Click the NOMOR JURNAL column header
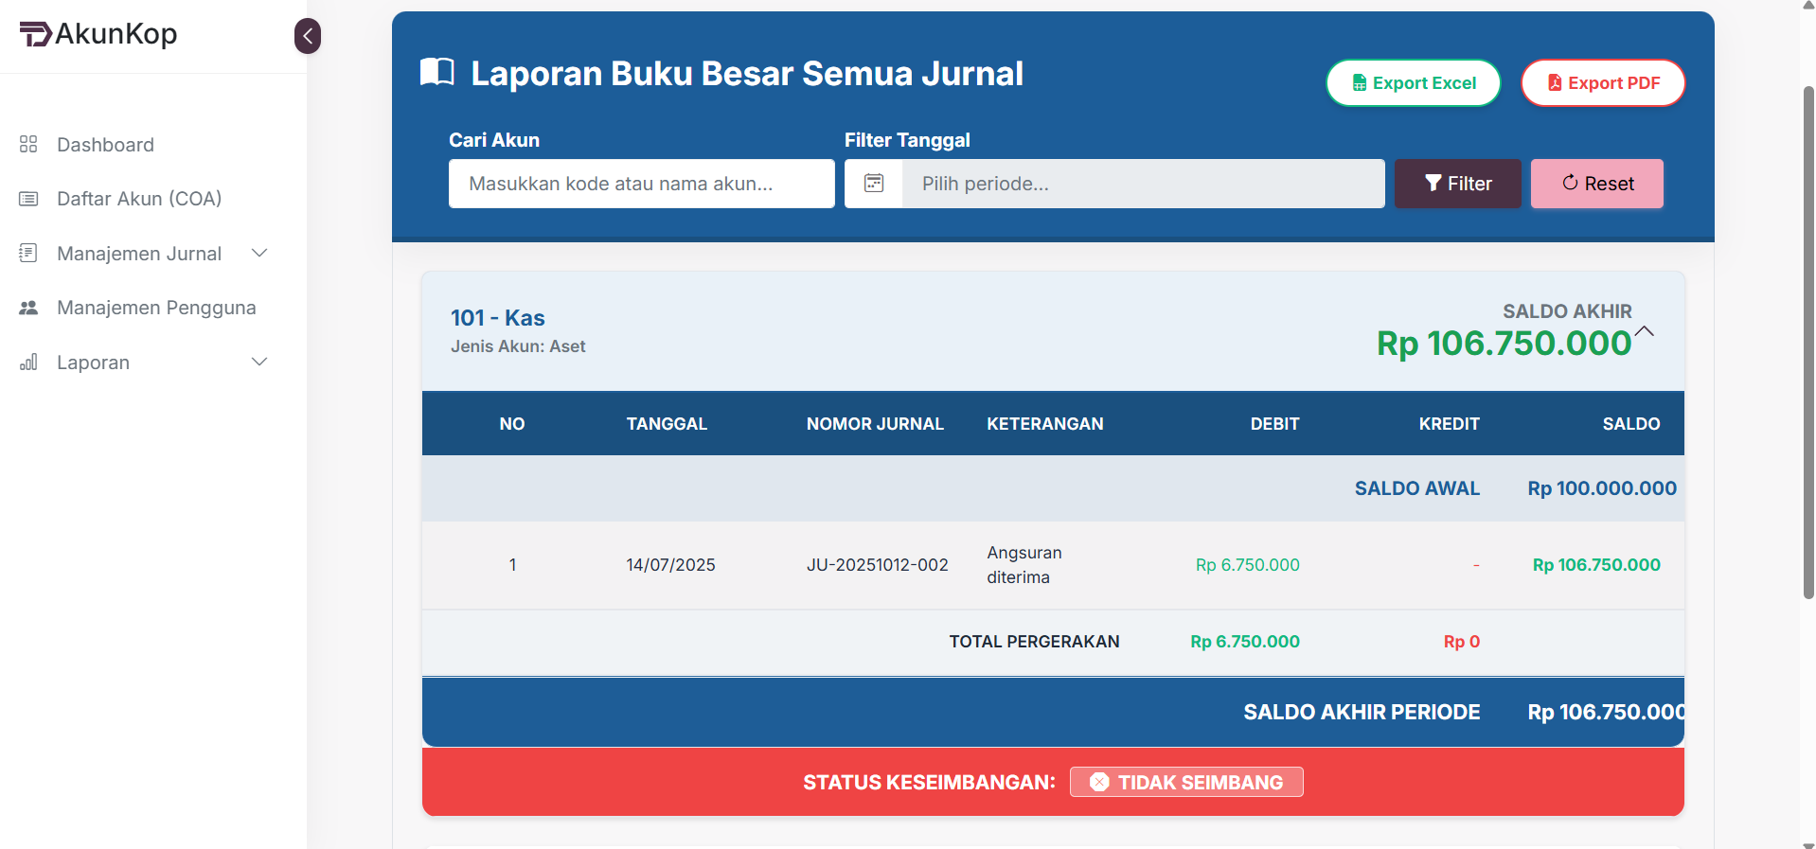The image size is (1816, 849). [875, 424]
